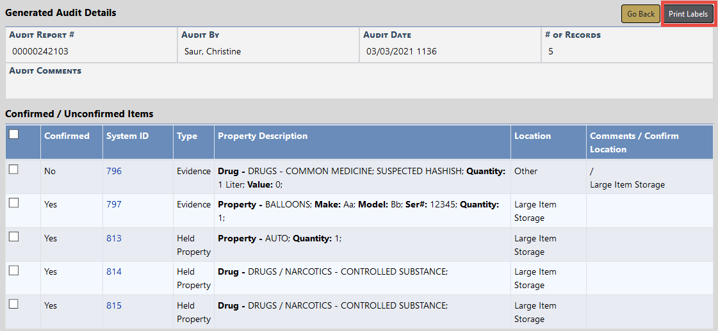Mark the checkbox for record 815
The image size is (718, 331).
[13, 304]
